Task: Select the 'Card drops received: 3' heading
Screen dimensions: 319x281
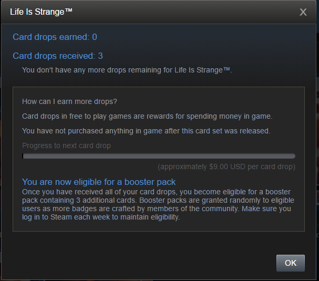Action: coord(58,56)
